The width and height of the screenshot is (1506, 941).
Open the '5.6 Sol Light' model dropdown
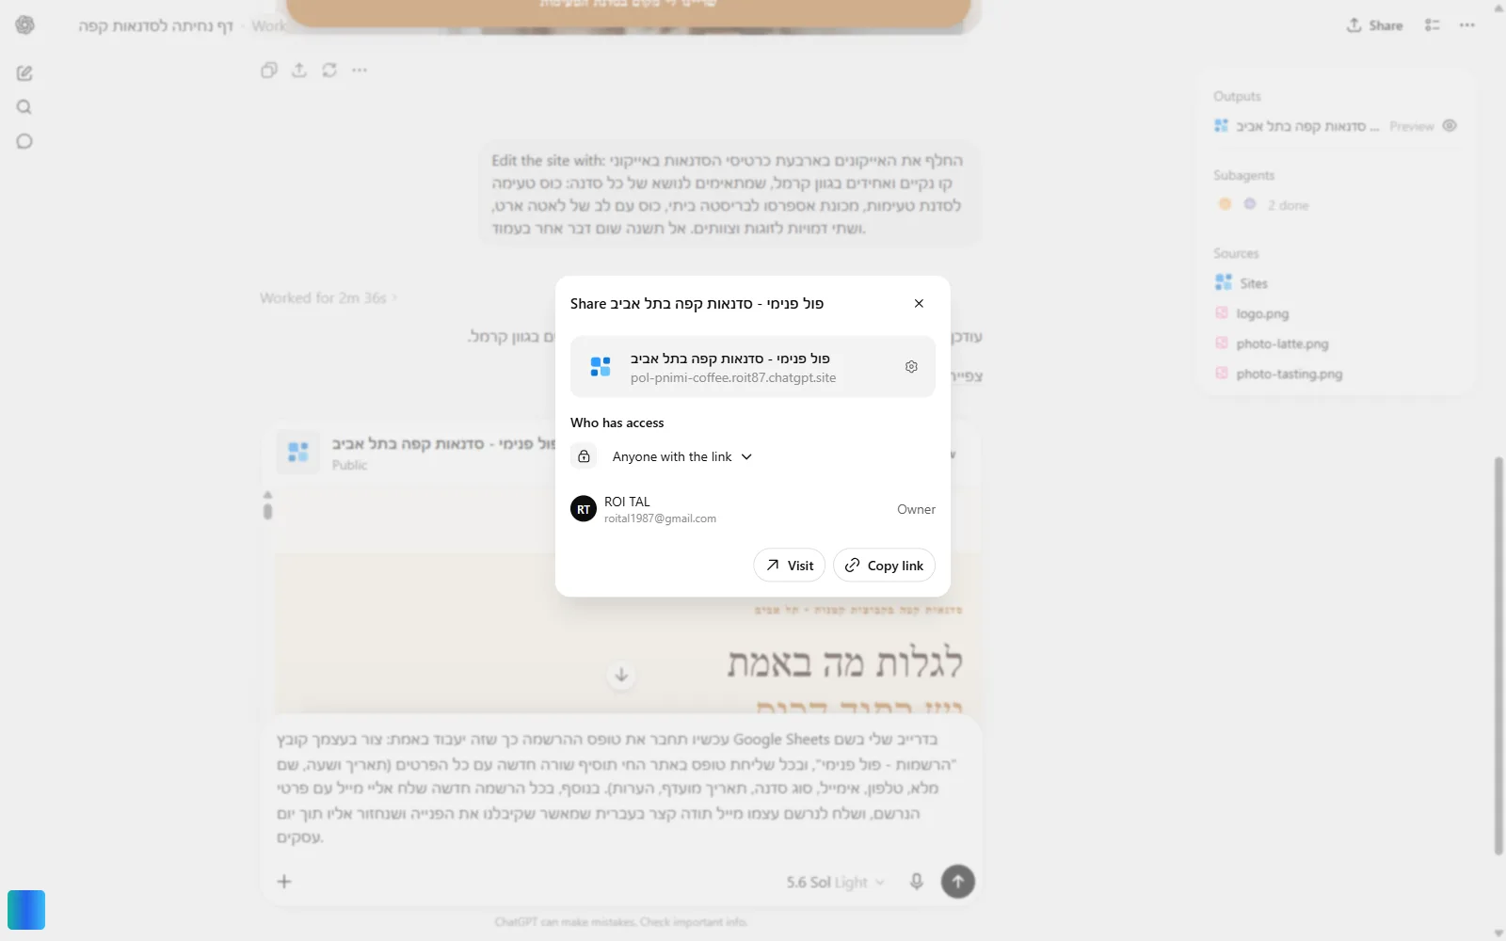coord(836,883)
